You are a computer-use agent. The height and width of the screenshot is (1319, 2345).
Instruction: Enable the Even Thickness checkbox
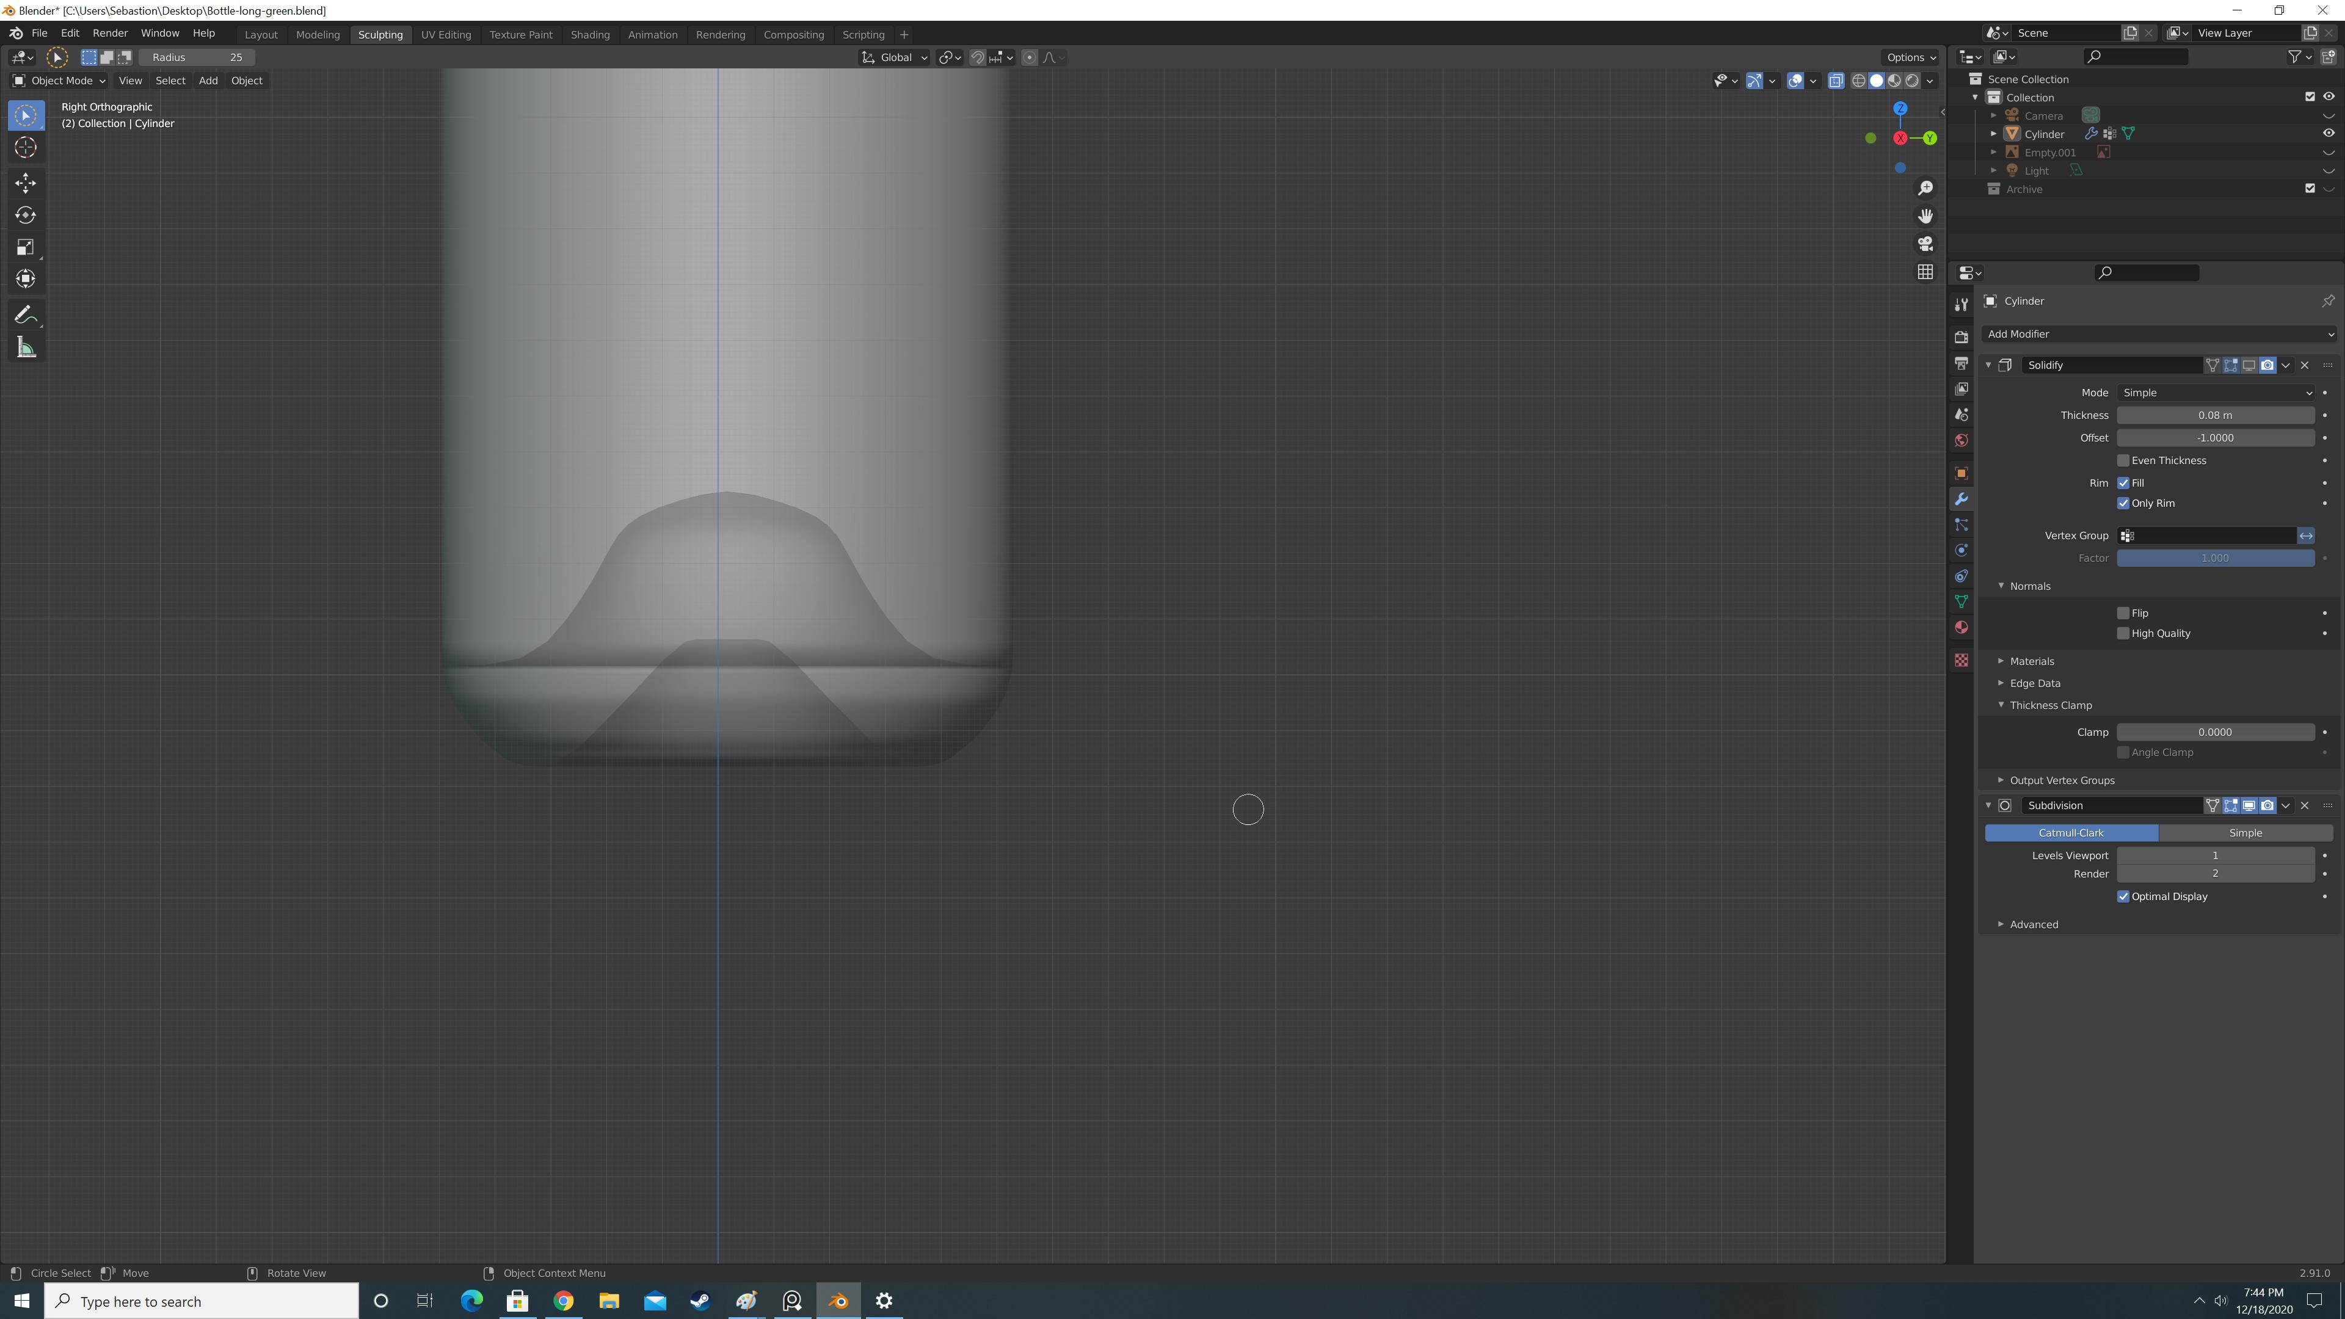pyautogui.click(x=2123, y=460)
